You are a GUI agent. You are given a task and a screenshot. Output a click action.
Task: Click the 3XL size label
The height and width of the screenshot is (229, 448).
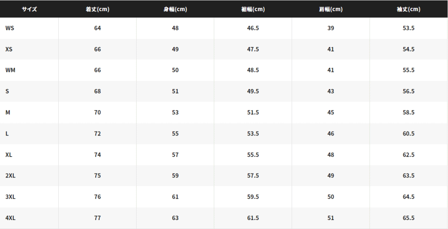(10, 196)
